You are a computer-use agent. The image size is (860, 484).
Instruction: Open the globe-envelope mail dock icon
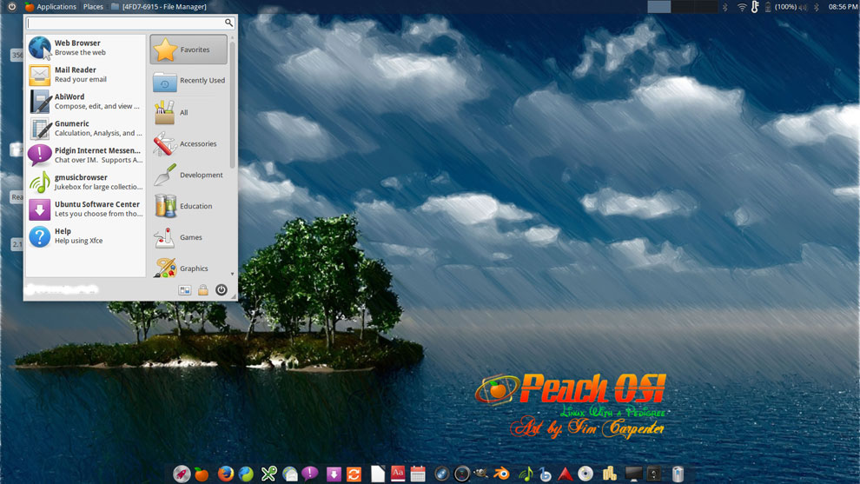[x=289, y=473]
